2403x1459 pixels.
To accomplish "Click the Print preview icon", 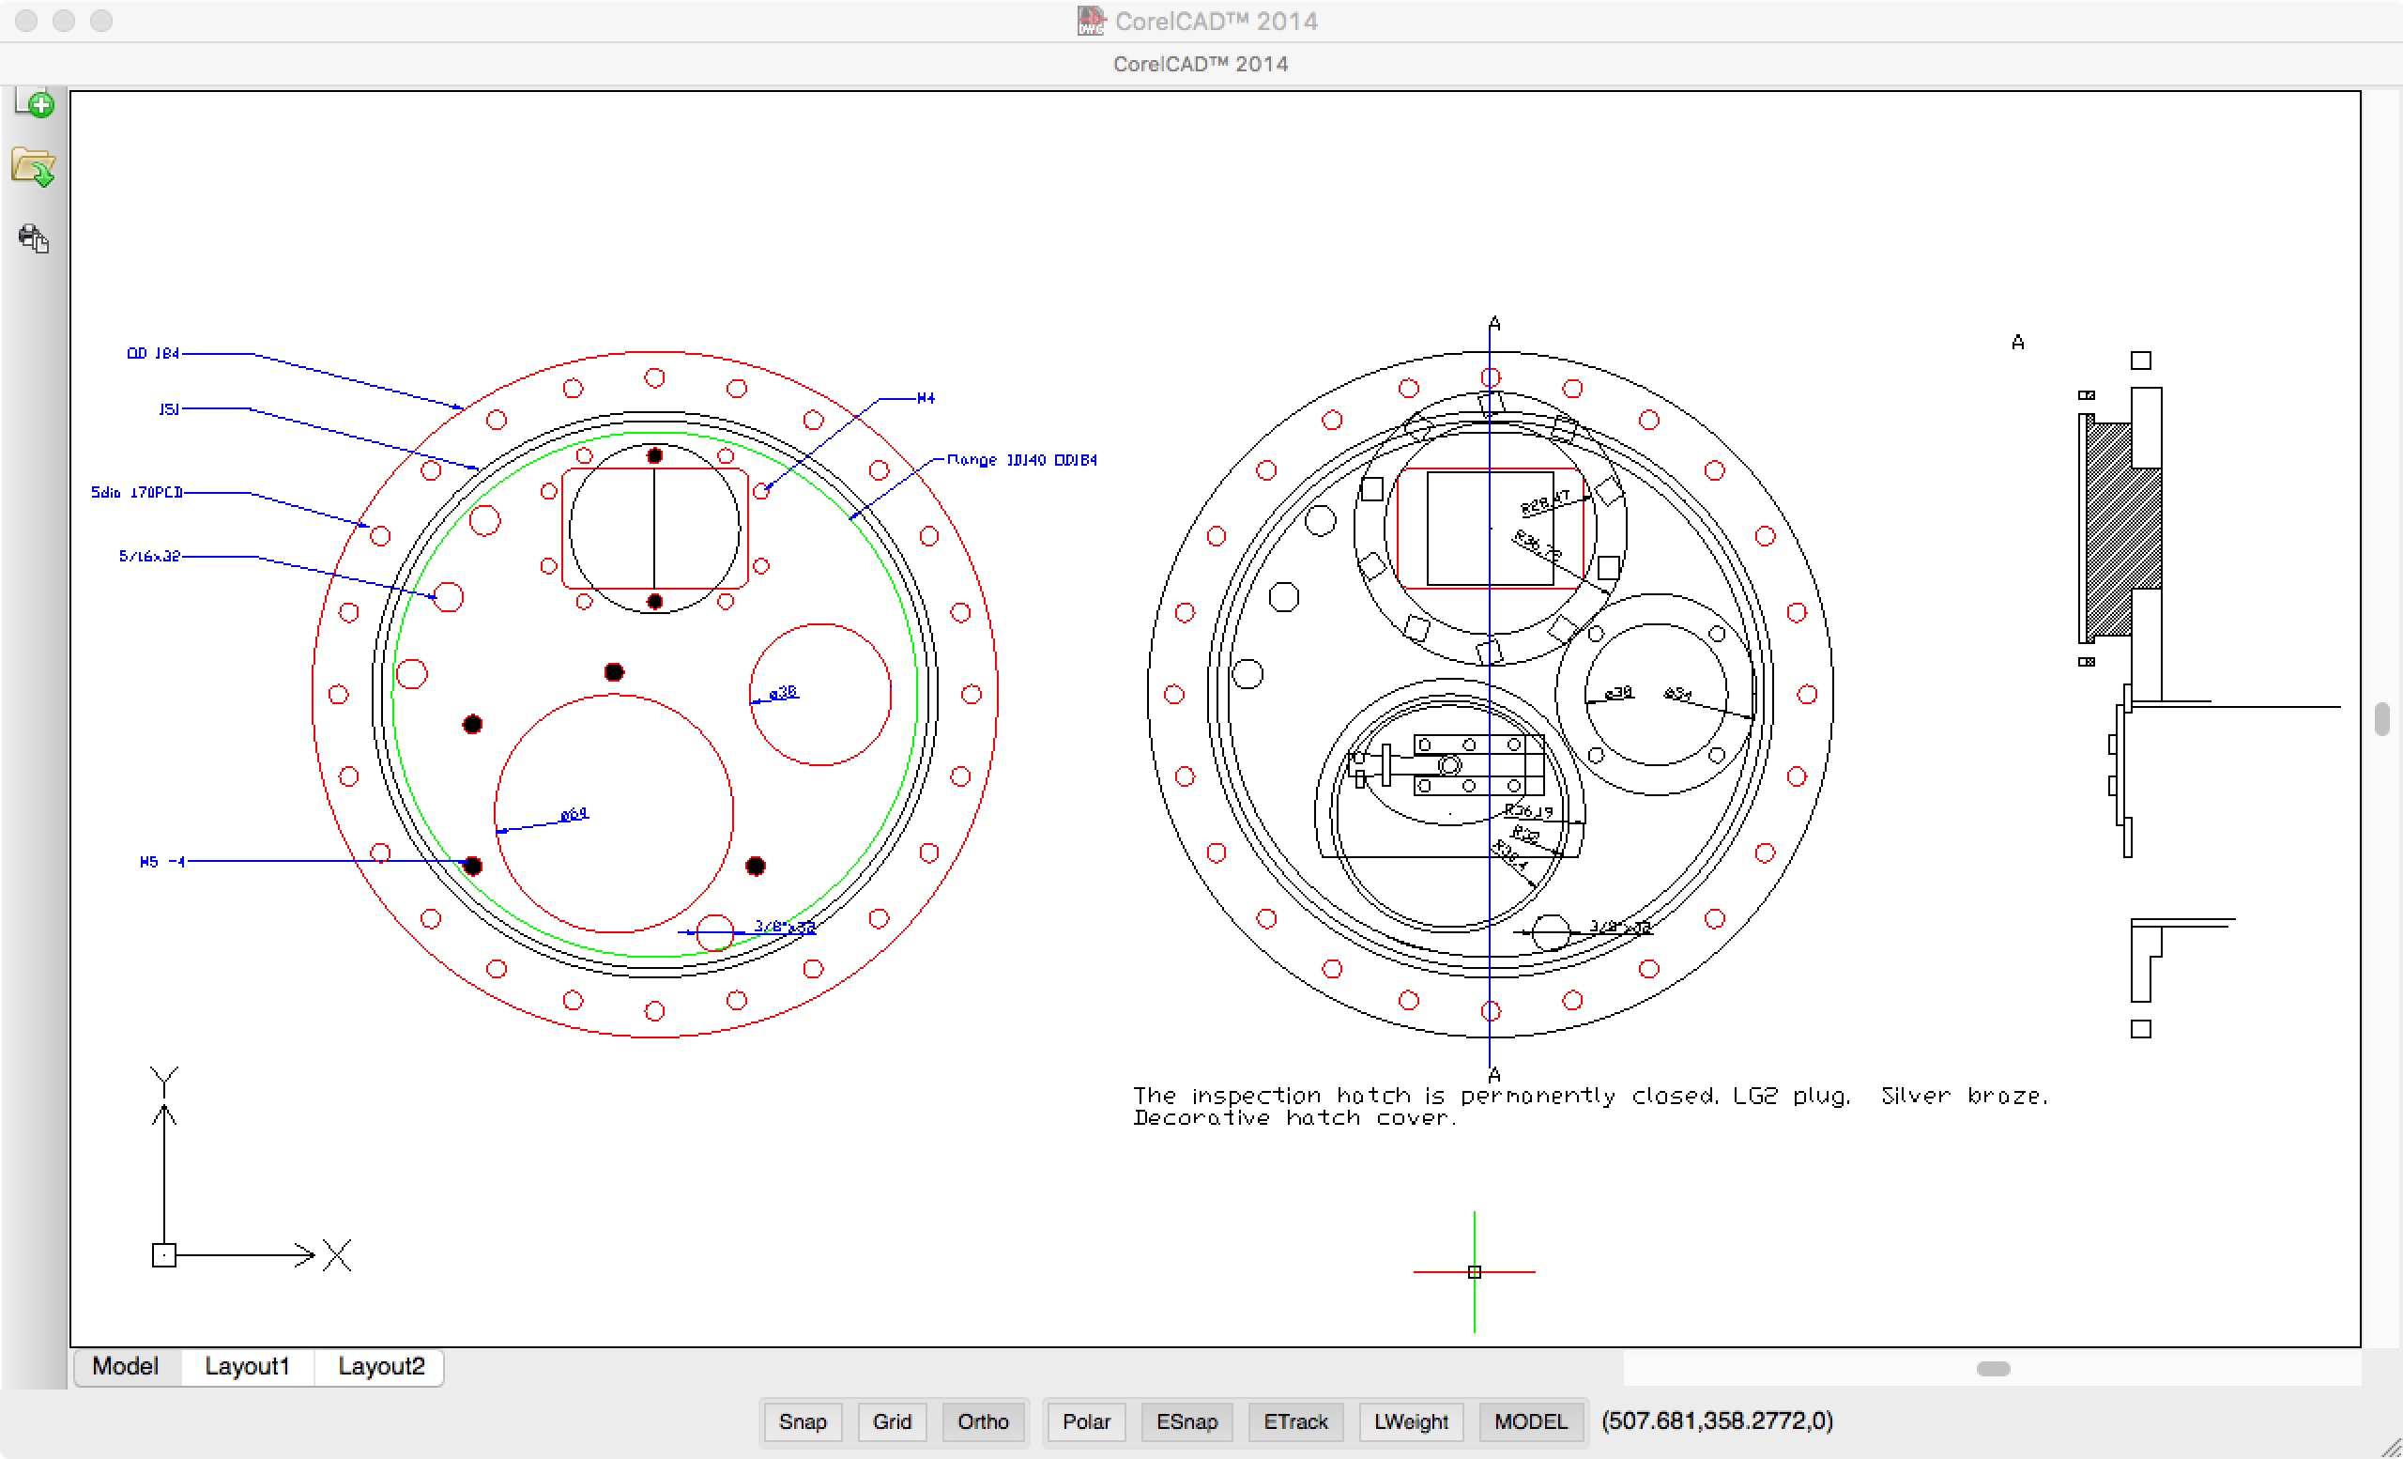I will [33, 238].
